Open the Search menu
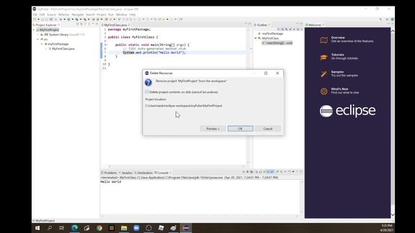 [90, 14]
